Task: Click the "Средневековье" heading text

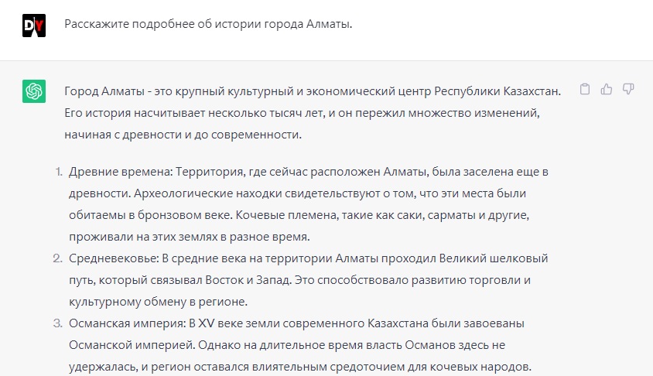Action: click(113, 258)
